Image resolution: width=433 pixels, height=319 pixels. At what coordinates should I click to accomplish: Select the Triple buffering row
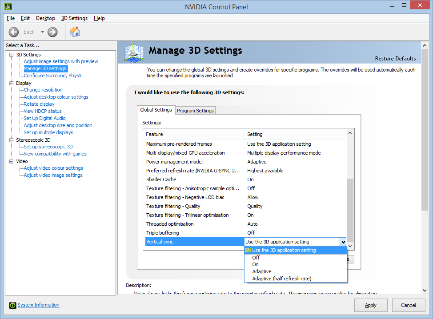(245, 233)
